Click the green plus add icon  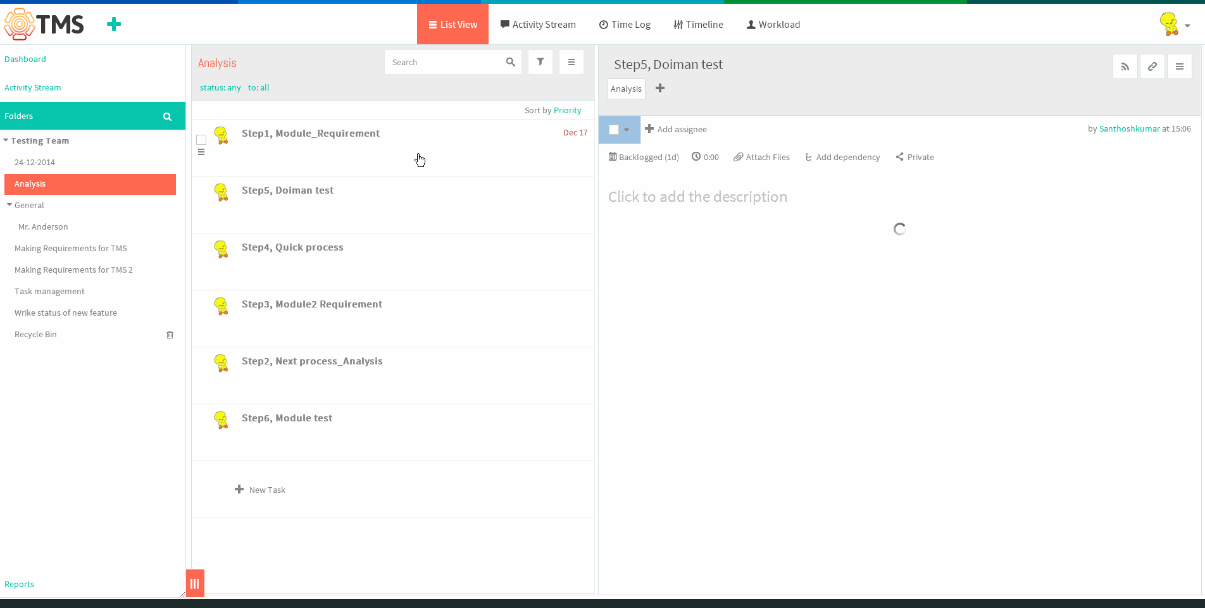[114, 25]
